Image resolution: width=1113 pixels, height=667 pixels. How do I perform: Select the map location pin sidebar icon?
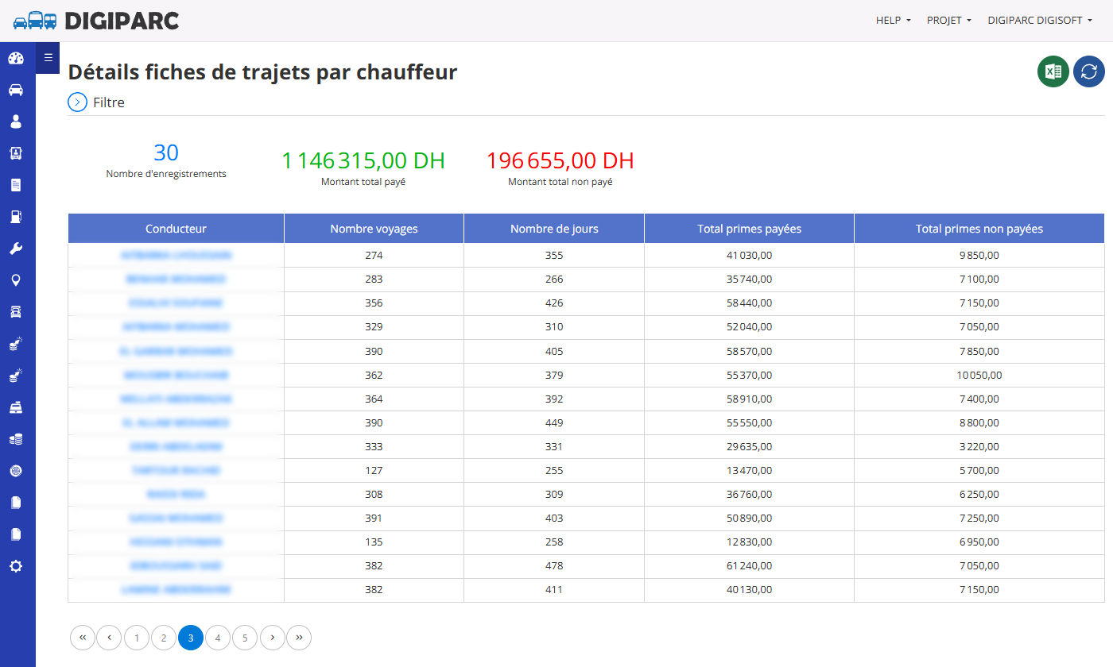click(16, 280)
